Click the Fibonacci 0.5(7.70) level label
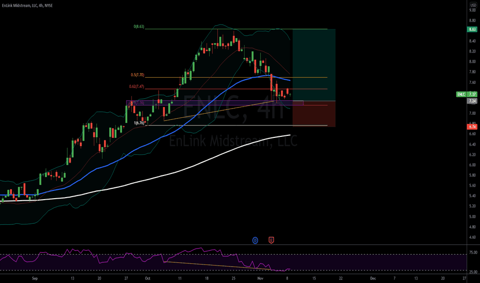480x283 pixels. [138, 75]
